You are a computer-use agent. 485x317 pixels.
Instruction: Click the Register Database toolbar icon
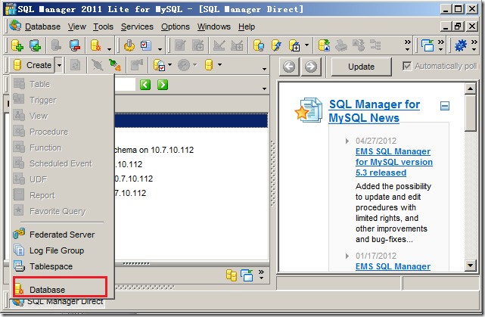point(17,45)
